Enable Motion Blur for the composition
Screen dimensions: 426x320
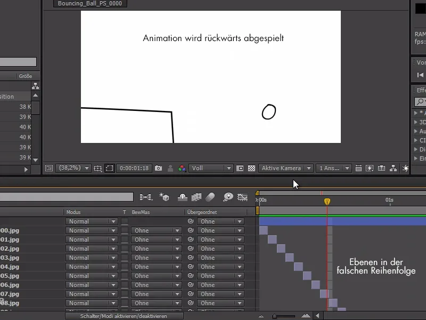210,197
